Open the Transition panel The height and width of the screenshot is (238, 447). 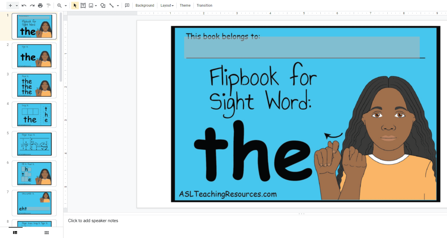204,5
